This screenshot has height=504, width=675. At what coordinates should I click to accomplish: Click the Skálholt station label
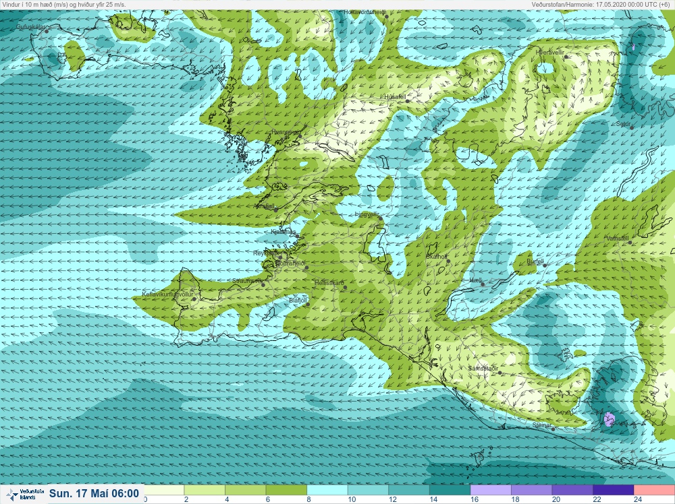(436, 257)
